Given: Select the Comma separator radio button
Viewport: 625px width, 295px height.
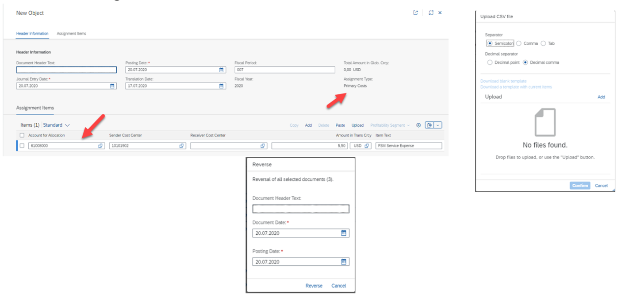Looking at the screenshot, I should 519,43.
